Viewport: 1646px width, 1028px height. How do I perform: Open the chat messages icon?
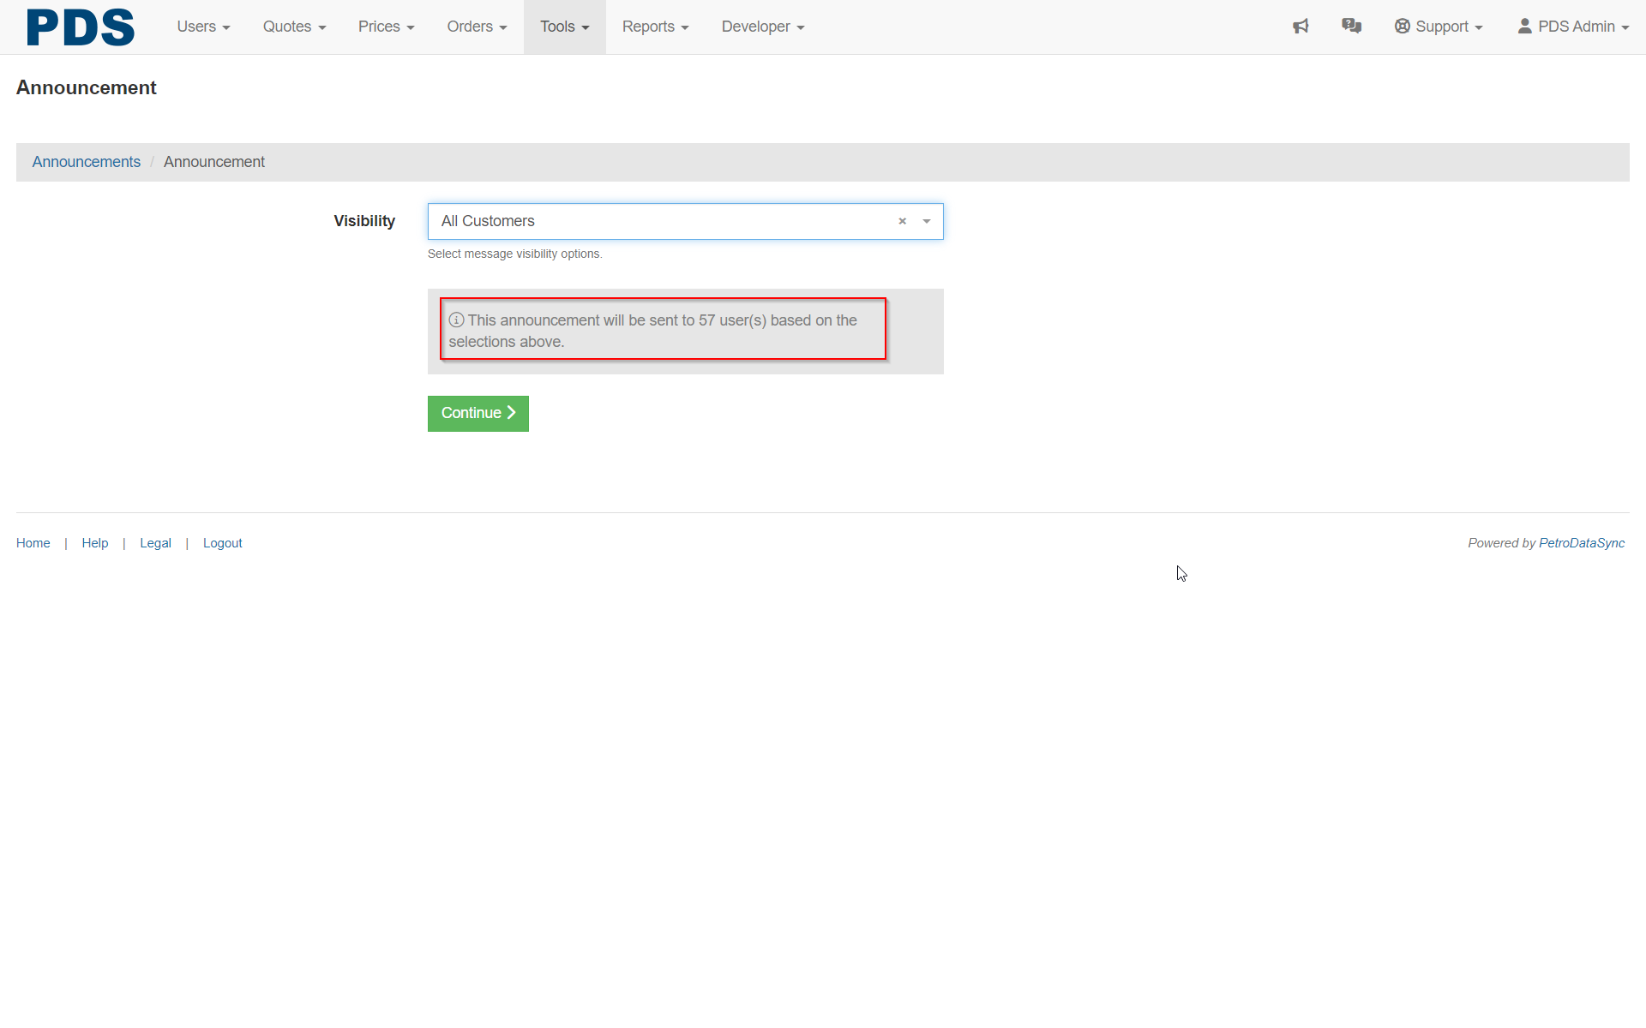(x=1352, y=27)
